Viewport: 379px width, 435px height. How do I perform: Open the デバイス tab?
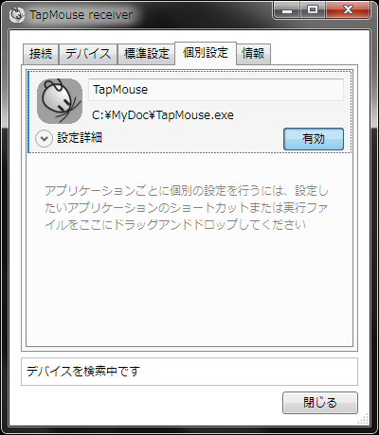tap(88, 54)
